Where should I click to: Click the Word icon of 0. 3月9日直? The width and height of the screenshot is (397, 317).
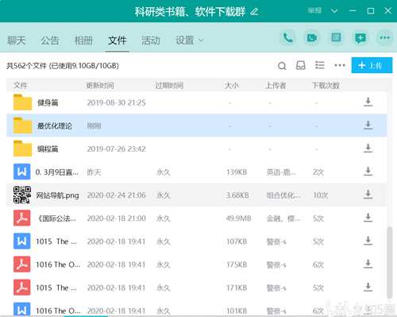point(22,172)
